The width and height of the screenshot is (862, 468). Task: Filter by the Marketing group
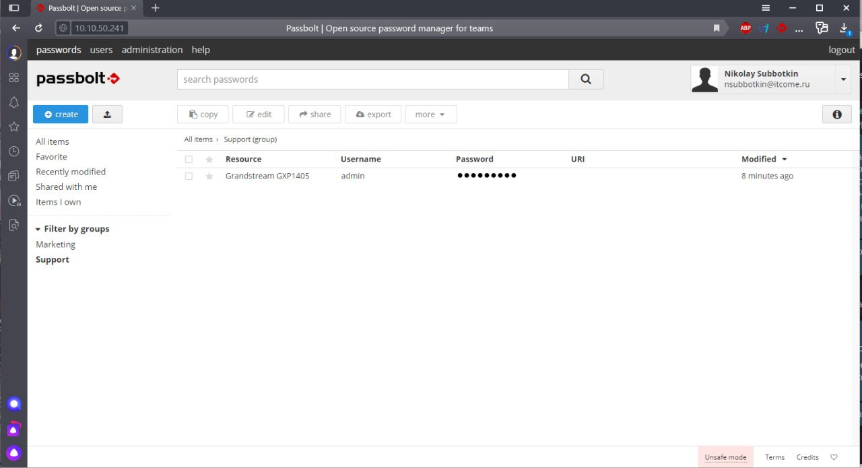pos(56,244)
